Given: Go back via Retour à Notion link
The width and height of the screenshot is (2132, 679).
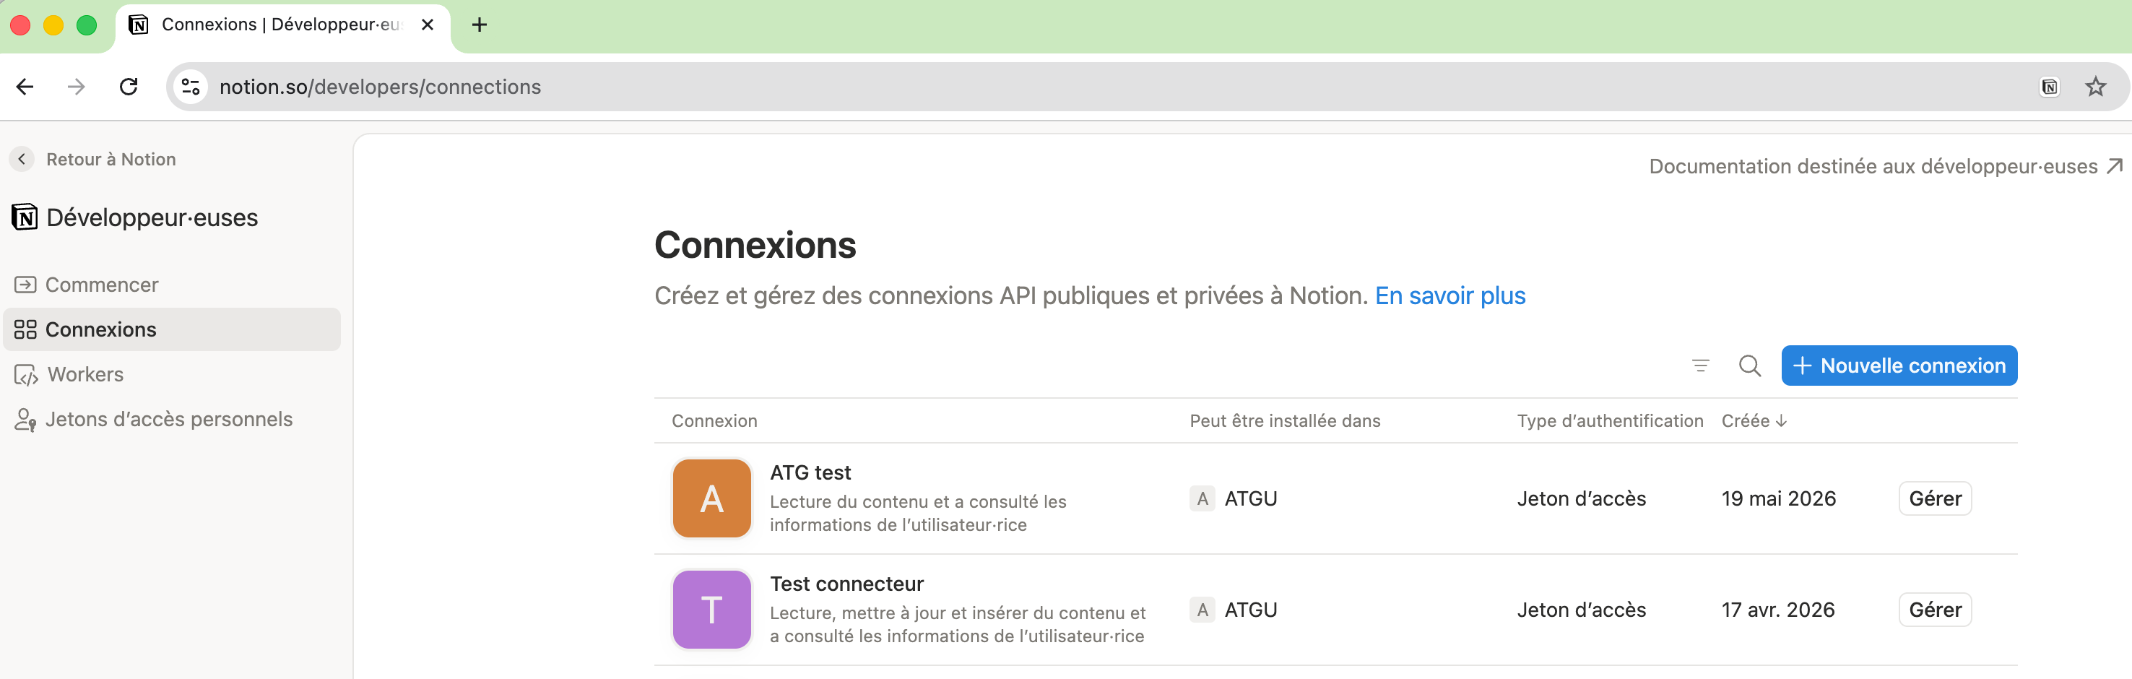Looking at the screenshot, I should coord(111,159).
